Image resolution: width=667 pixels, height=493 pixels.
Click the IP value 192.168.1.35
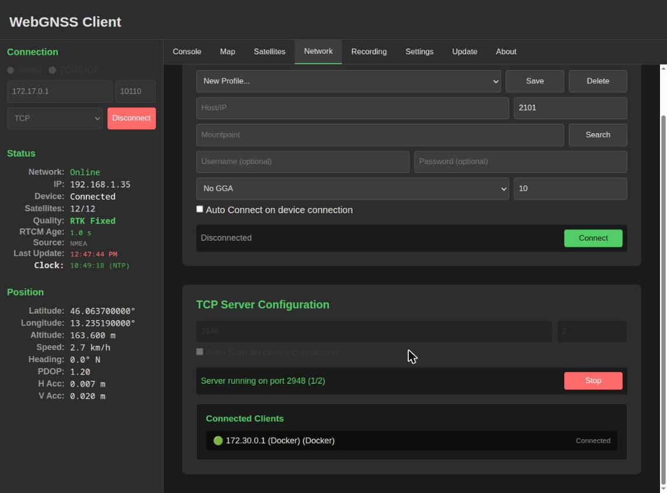coord(100,185)
